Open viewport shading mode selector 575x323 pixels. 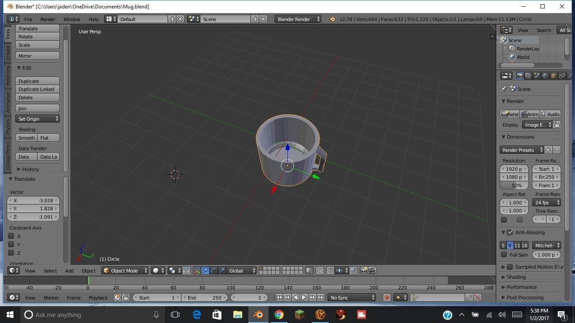[157, 270]
